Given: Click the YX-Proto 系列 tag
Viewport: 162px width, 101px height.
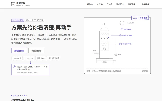Looking at the screenshot, I should point(18,20).
